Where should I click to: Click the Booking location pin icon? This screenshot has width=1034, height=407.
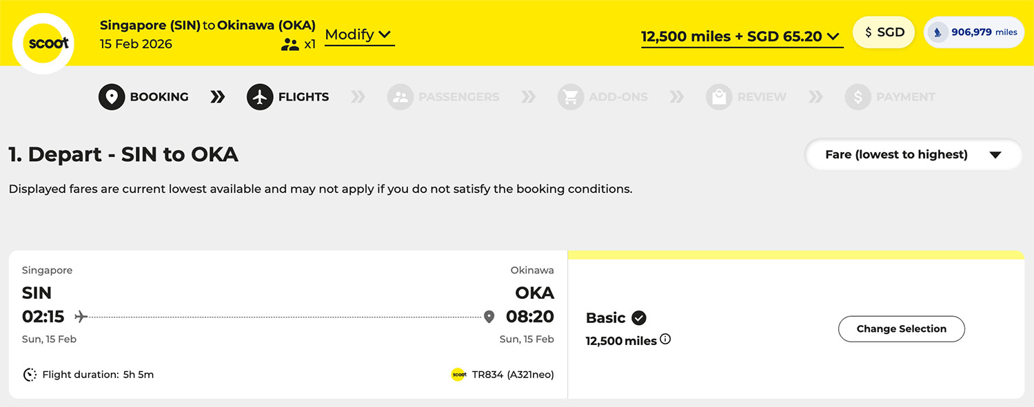coord(112,97)
